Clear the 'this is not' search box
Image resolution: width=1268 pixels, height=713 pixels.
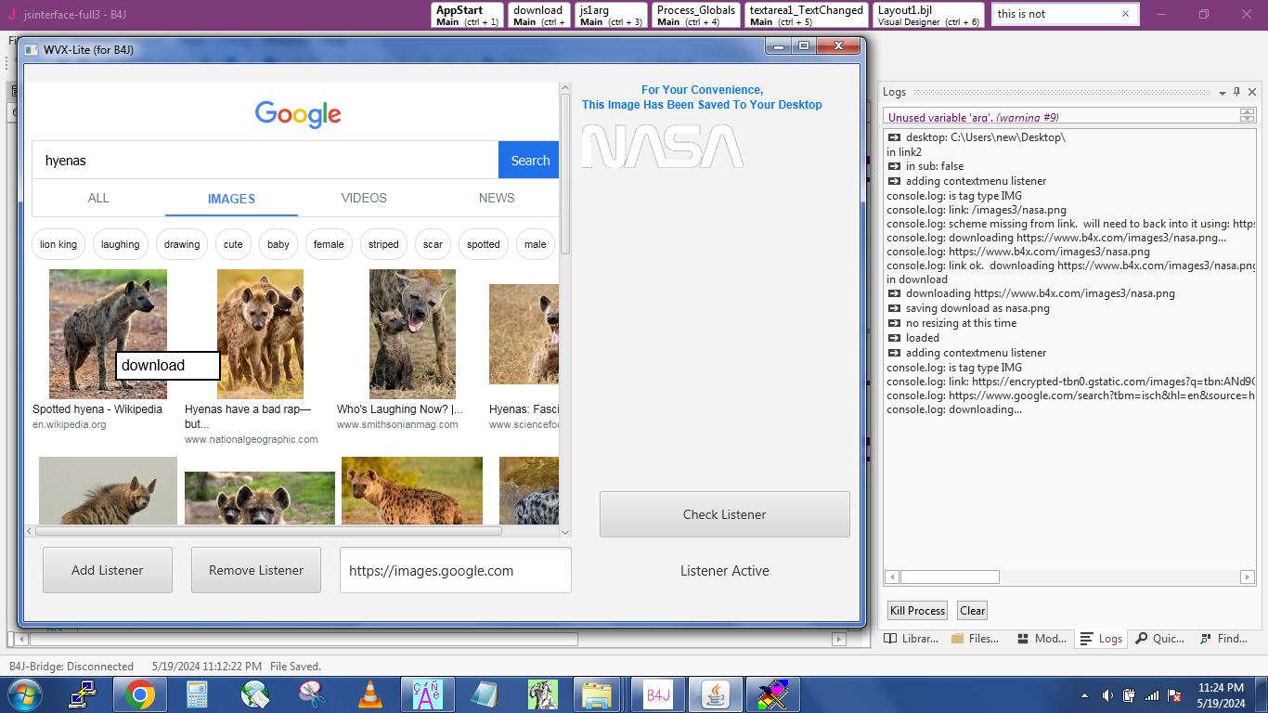coord(1125,14)
